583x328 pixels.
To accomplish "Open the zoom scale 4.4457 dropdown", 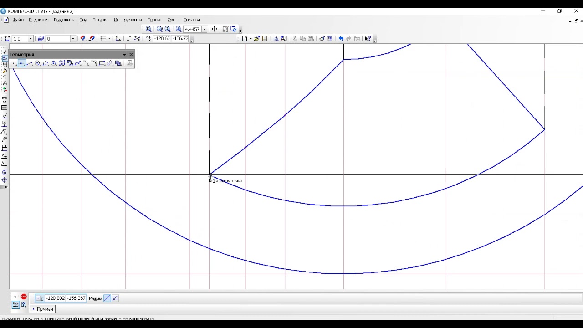I will tap(204, 29).
